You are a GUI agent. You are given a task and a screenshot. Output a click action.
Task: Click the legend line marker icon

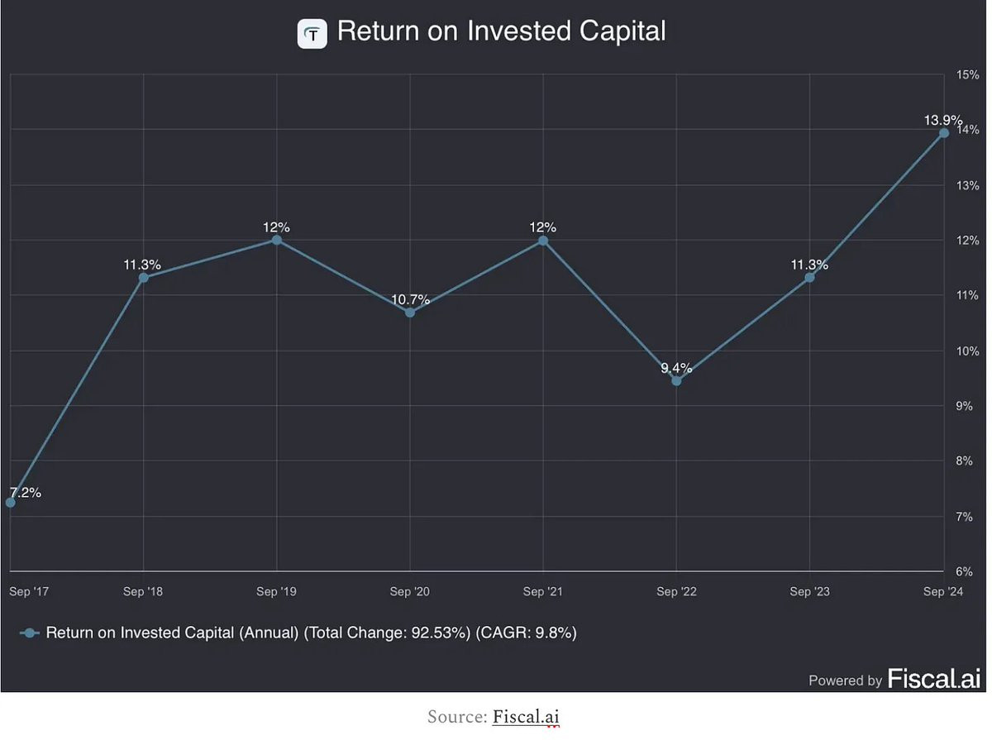tap(31, 633)
